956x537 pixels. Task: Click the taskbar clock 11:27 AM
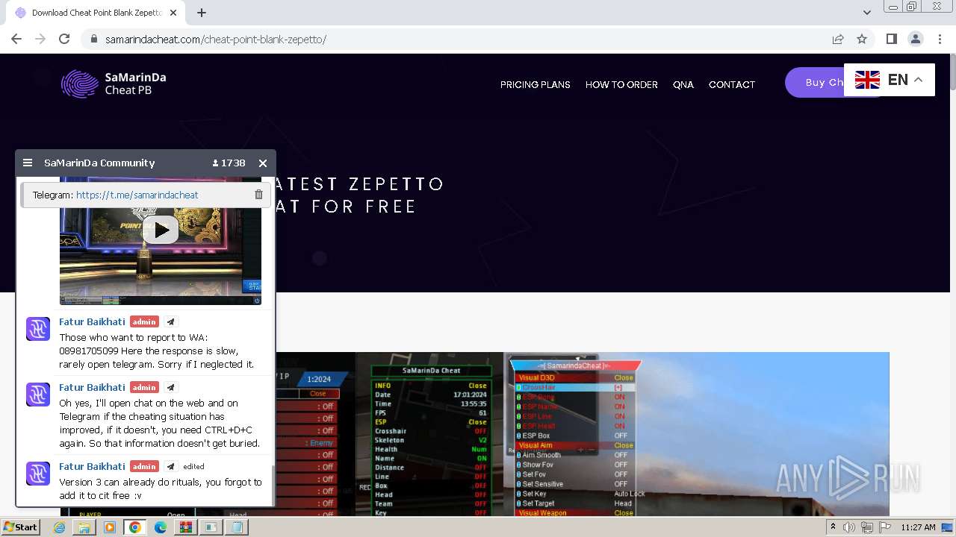pos(918,527)
